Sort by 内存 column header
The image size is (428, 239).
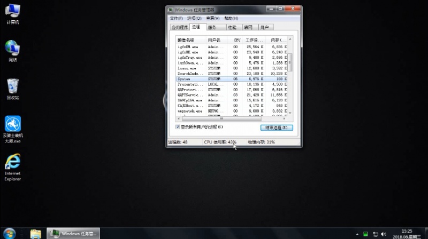(276, 40)
